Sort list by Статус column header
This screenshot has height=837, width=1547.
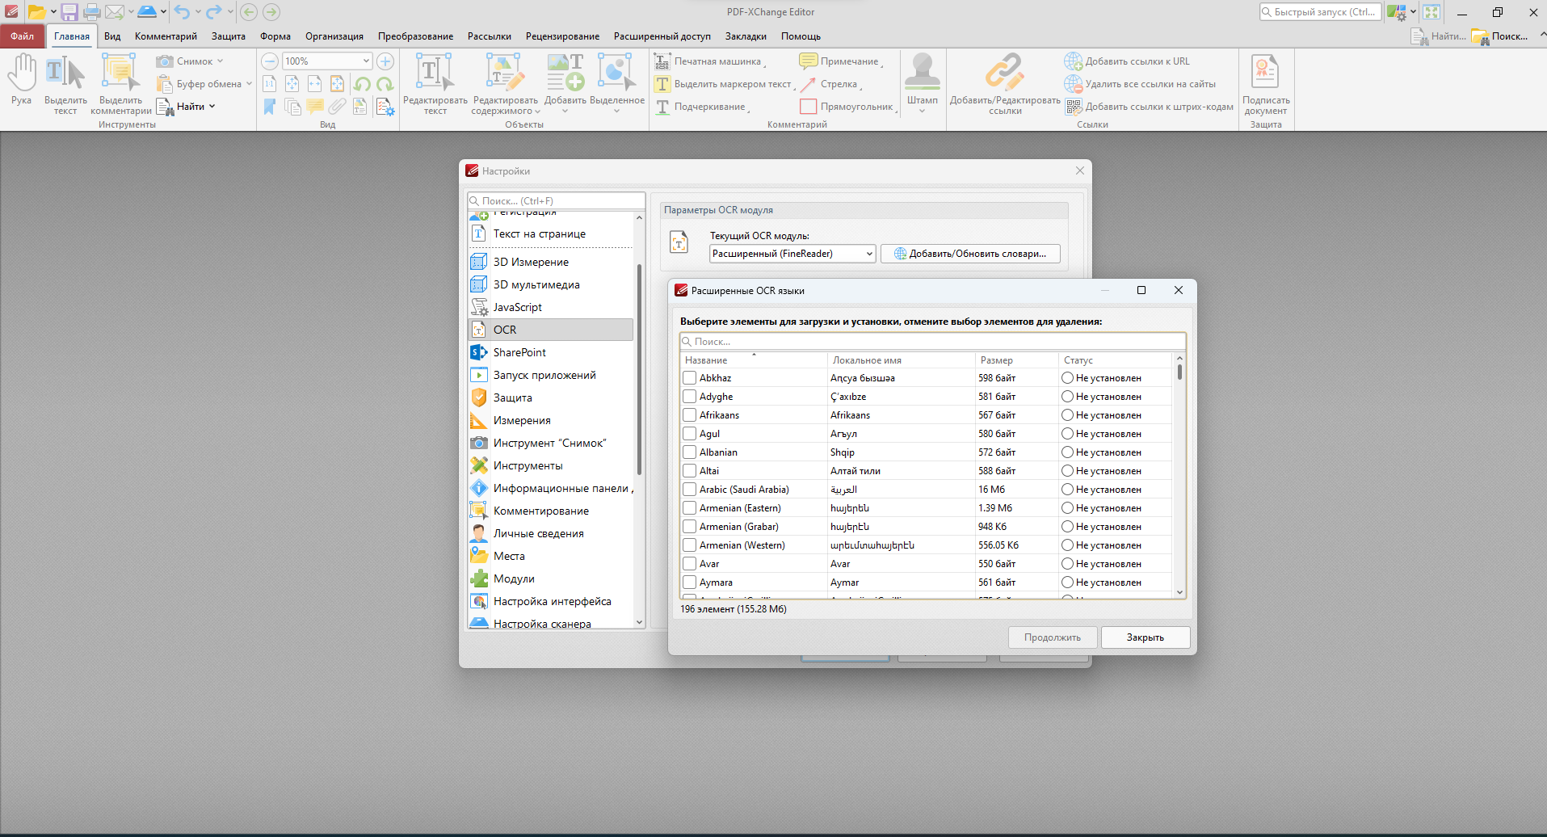pyautogui.click(x=1115, y=360)
